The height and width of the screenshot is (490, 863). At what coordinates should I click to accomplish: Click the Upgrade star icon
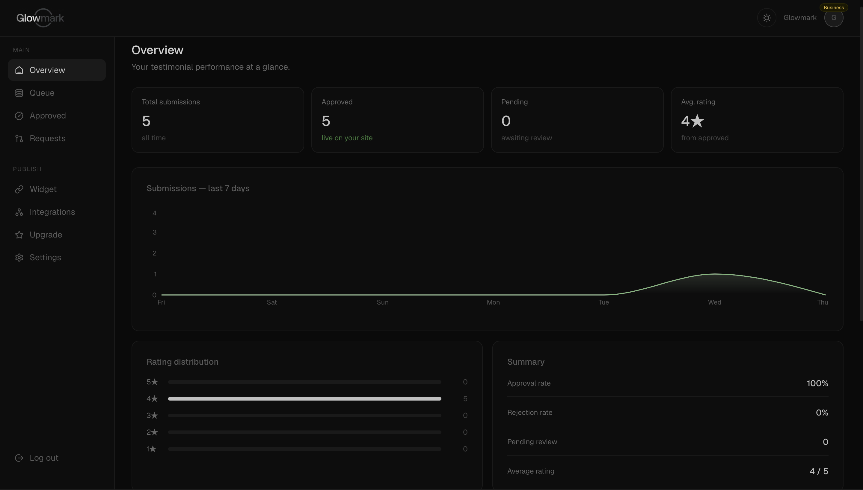[19, 235]
